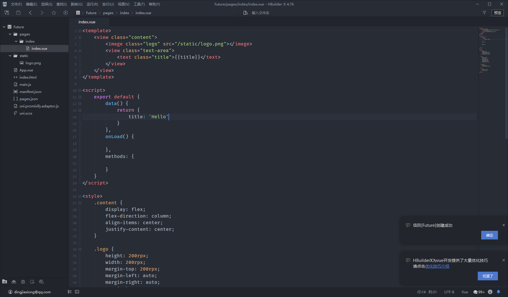Open the bug debug panel icon
The width and height of the screenshot is (508, 297).
[x=23, y=282]
